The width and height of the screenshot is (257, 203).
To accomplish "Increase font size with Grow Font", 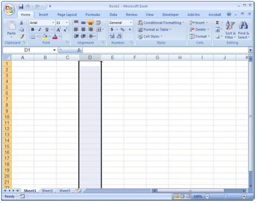I will [x=59, y=30].
